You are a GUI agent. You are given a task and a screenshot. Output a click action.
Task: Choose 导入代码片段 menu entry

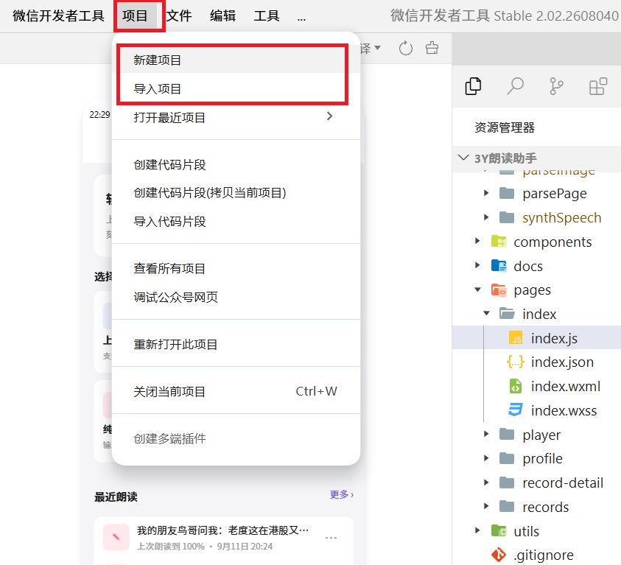(236, 221)
